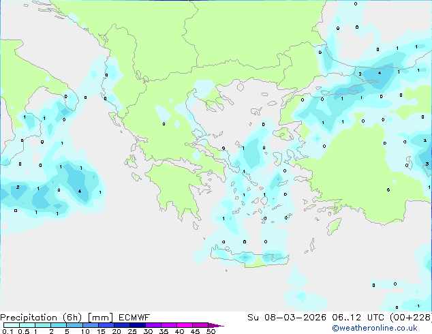Click the '35' legend scale label
The image size is (432, 334).
click(164, 331)
